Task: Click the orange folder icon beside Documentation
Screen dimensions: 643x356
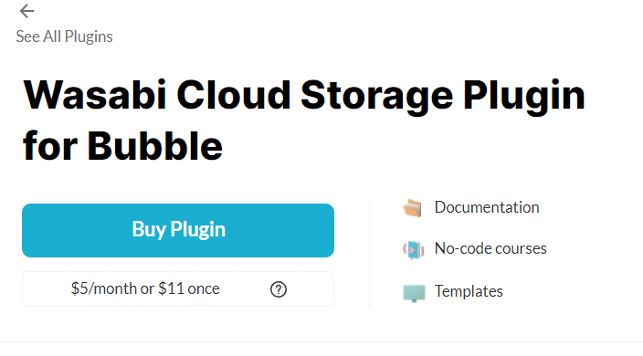Action: tap(412, 208)
